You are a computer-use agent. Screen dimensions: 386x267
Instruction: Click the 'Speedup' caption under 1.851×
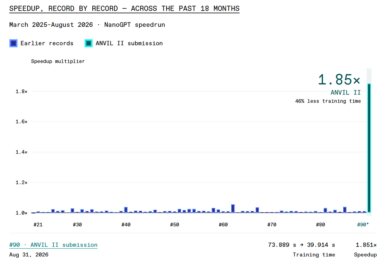[x=365, y=255]
